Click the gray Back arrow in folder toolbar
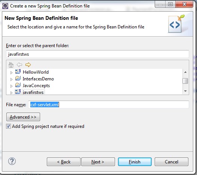The width and height of the screenshot is (197, 175). (x=19, y=65)
